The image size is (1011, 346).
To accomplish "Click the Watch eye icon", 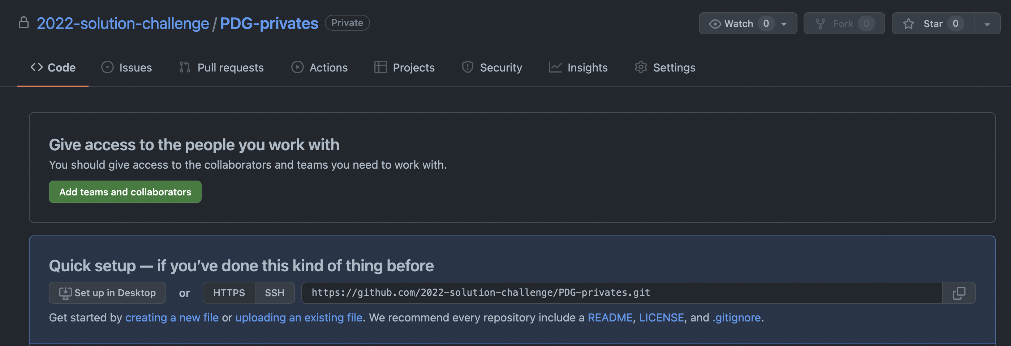I will 715,24.
